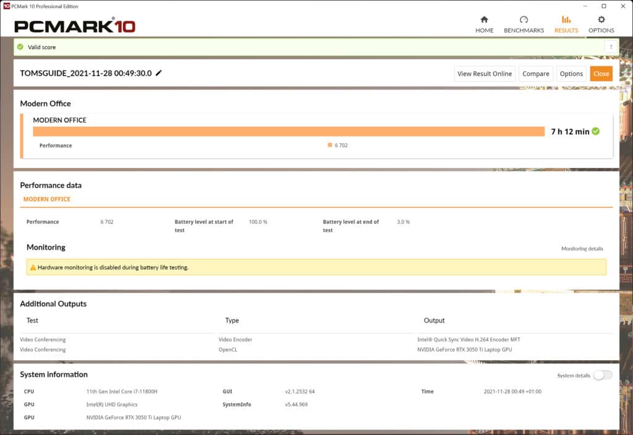Click View Result Online button
The height and width of the screenshot is (435, 633).
coord(484,74)
